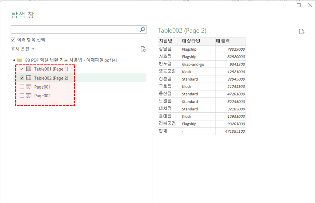Close the Navigator window
315x203 pixels.
tap(310, 5)
